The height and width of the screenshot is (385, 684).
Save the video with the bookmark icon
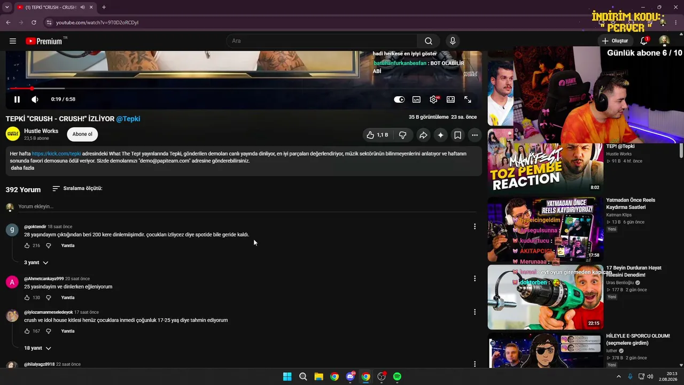click(x=457, y=135)
